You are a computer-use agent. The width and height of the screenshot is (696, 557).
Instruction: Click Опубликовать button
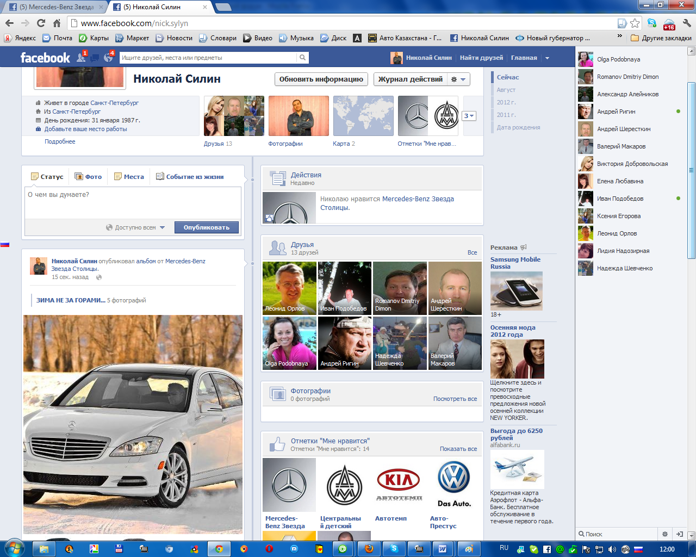pyautogui.click(x=207, y=227)
